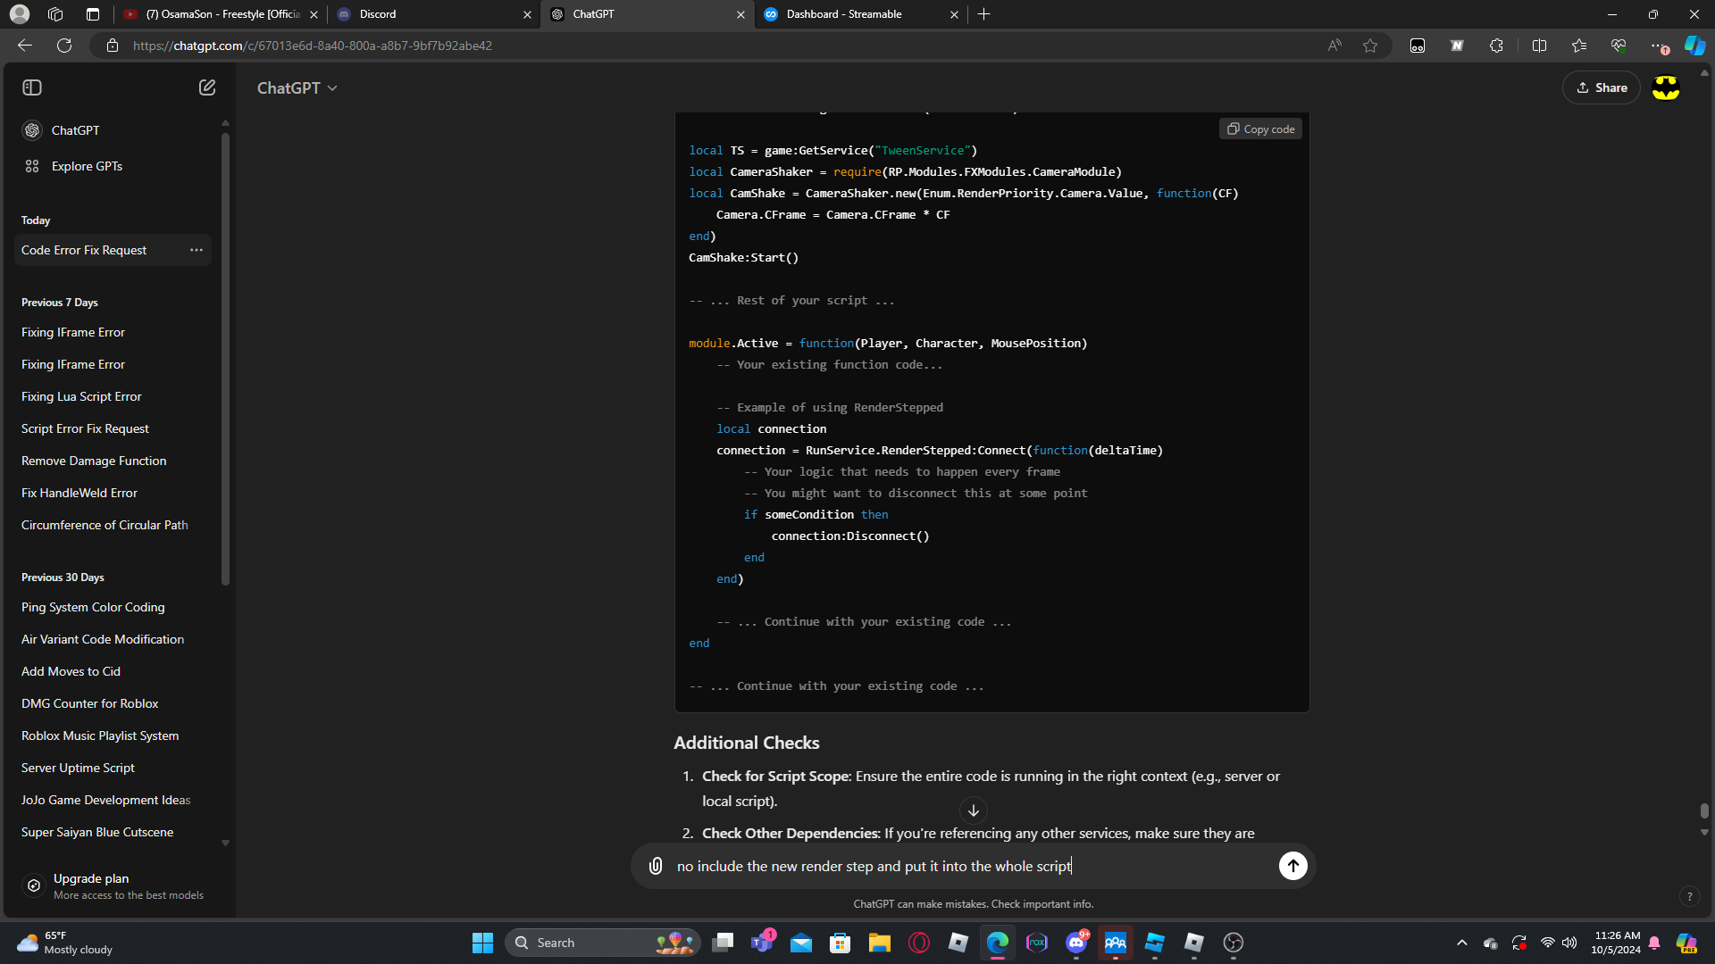
Task: Open the Roblox Music Playlist System chat
Action: pyautogui.click(x=100, y=735)
